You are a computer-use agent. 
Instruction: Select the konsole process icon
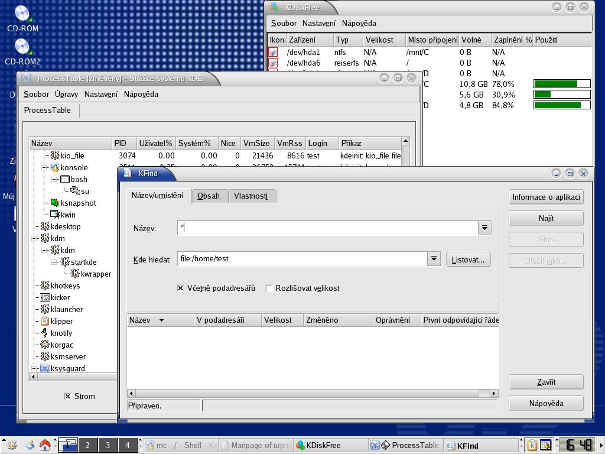pos(55,167)
